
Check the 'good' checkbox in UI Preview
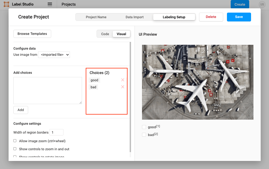click(x=144, y=127)
